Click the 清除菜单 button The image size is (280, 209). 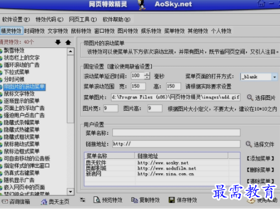[260, 181]
